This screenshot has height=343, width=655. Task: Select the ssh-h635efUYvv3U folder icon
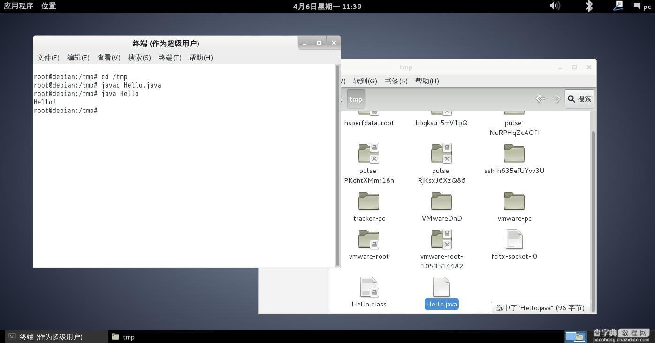tap(514, 153)
